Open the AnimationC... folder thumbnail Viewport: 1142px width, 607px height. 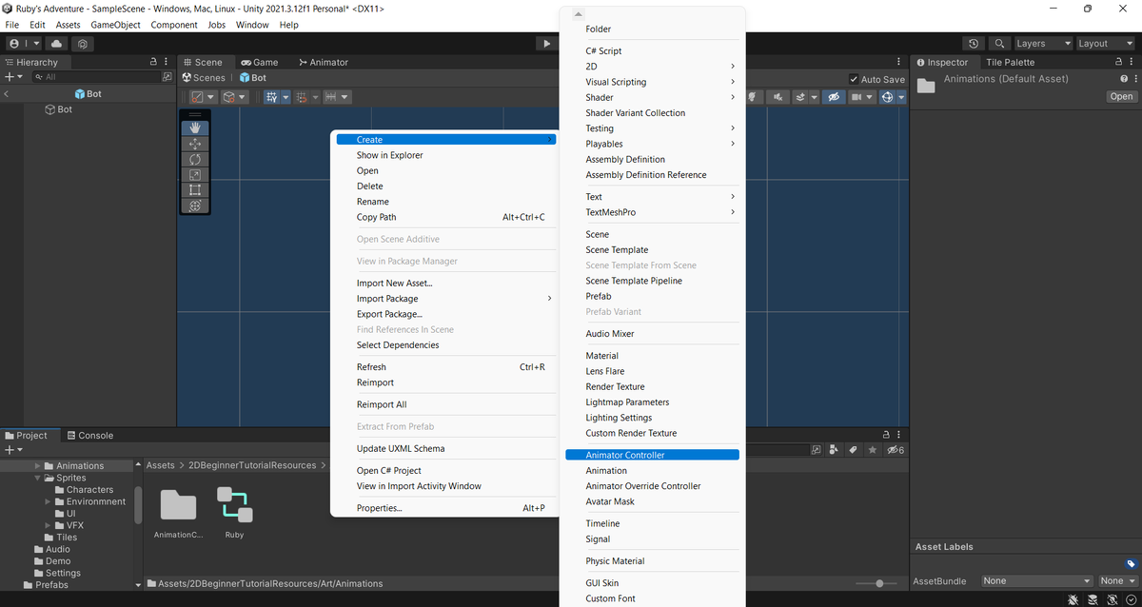click(178, 504)
